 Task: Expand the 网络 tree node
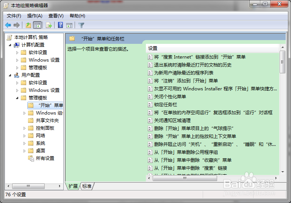pyautogui.click(x=24, y=136)
